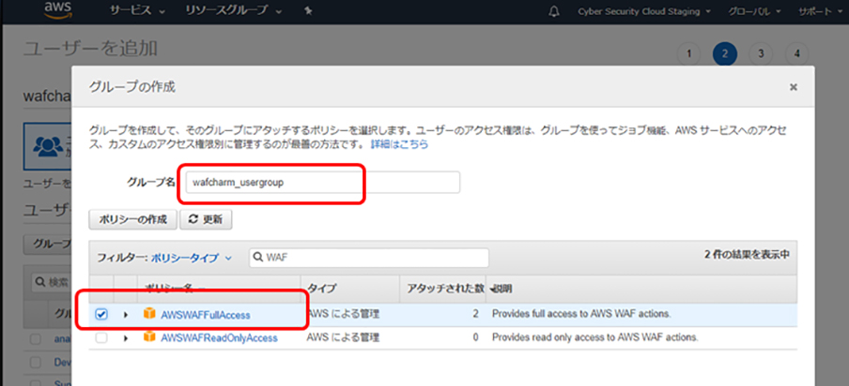Open the サービス menu
Viewport: 849px width, 386px height.
pyautogui.click(x=138, y=11)
